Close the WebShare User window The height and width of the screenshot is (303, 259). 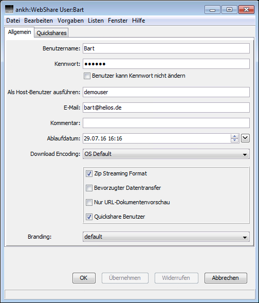pyautogui.click(x=246, y=10)
